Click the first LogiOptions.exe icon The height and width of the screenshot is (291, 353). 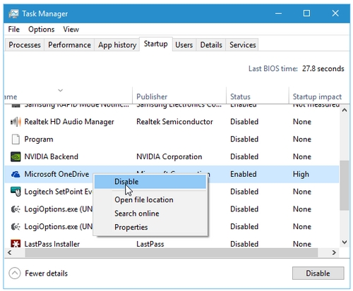16,209
